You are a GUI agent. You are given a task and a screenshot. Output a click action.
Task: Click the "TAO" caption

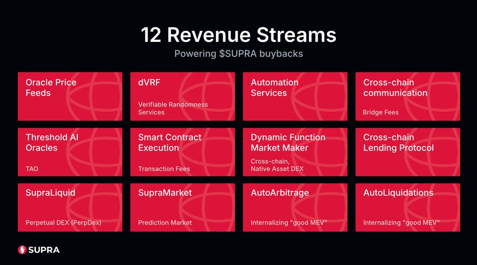pos(32,169)
